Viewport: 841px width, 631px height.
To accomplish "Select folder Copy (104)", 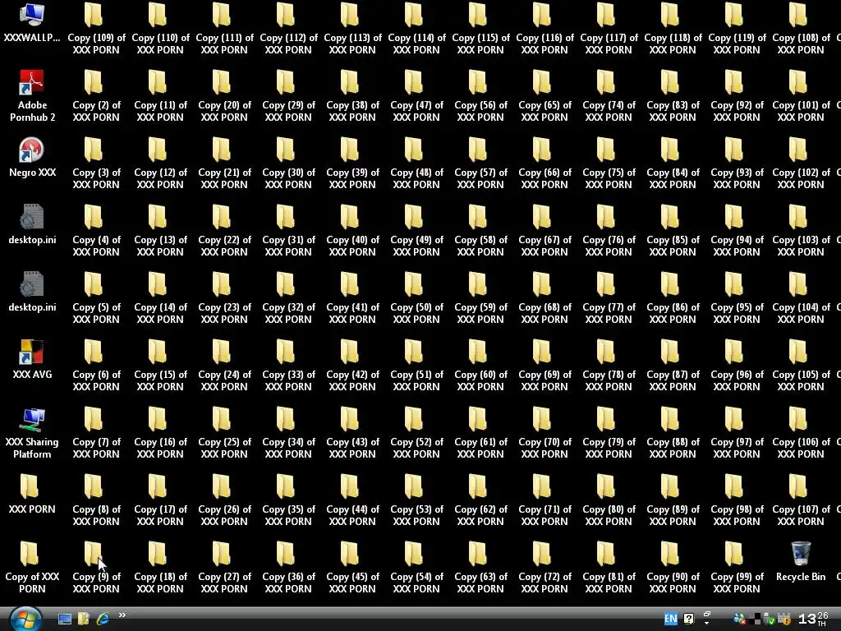I will coord(801,298).
